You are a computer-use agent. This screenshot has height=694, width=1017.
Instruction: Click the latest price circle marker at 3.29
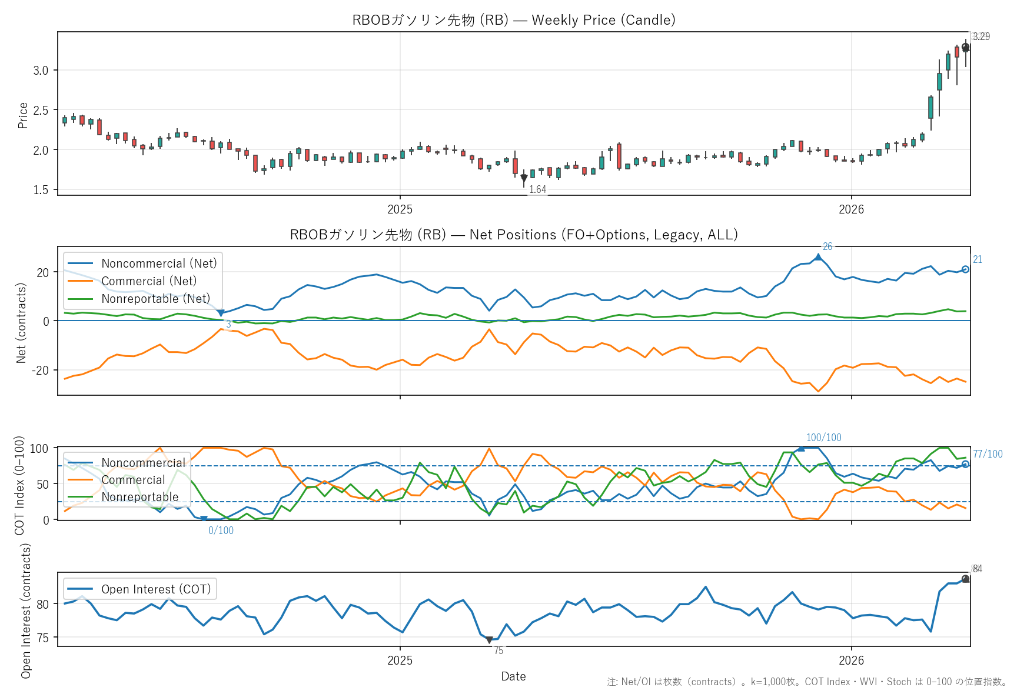[965, 48]
